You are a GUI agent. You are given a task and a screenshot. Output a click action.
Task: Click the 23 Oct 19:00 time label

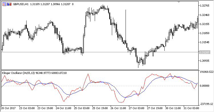pyautogui.click(x=45, y=108)
